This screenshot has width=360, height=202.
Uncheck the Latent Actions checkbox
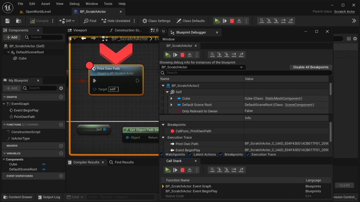(x=190, y=154)
